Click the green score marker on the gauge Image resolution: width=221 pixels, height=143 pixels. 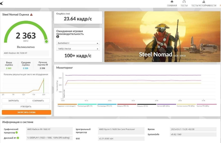(46, 41)
